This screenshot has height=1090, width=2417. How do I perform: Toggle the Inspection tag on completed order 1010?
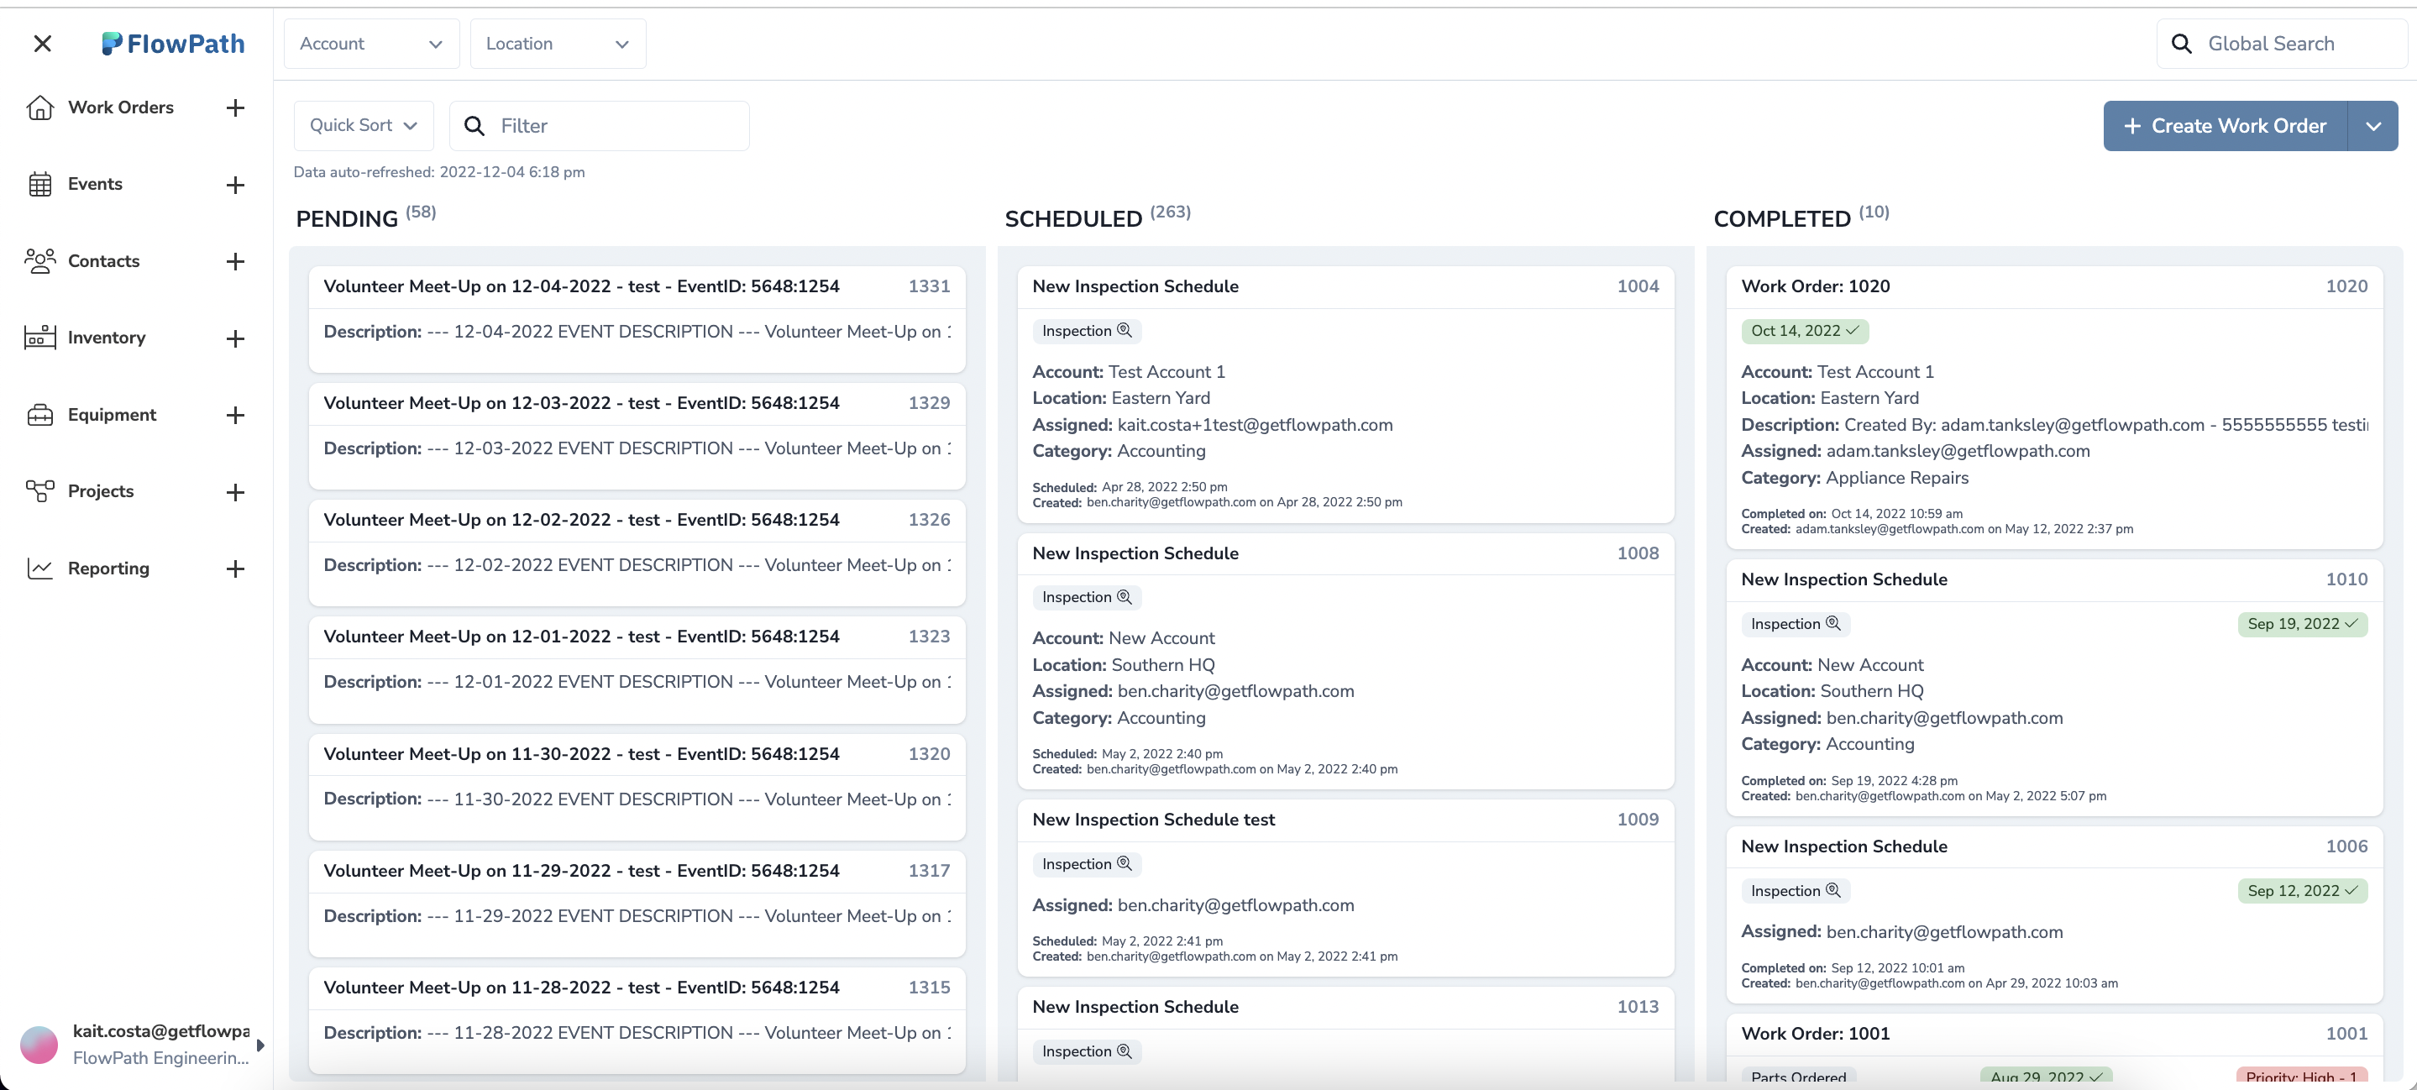[x=1794, y=623]
